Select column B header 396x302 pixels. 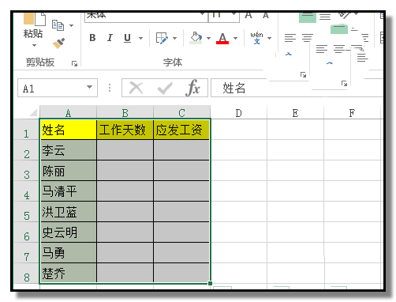(125, 113)
